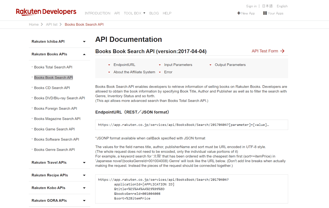Screen dimensions: 329x208
Task: Go to API list in the breadcrumb
Action: (x=52, y=24)
